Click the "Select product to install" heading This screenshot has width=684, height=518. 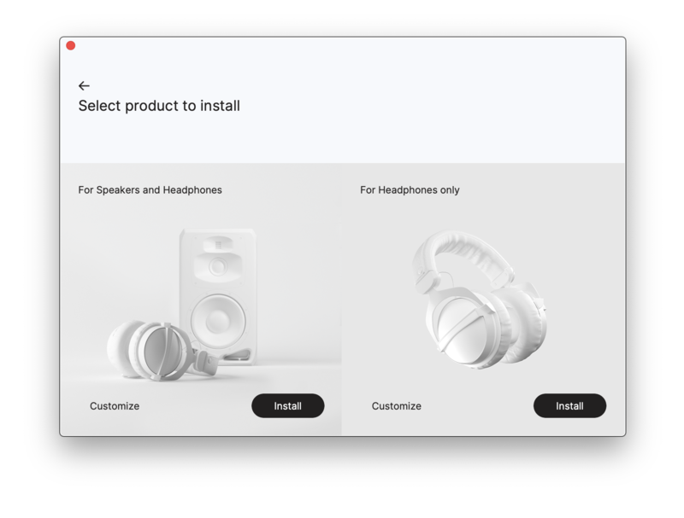(159, 107)
